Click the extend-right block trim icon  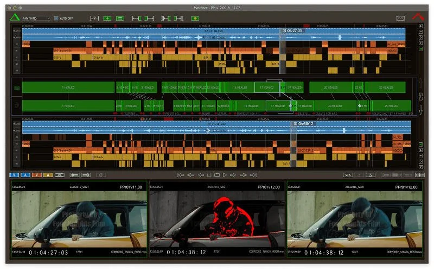pyautogui.click(x=150, y=18)
